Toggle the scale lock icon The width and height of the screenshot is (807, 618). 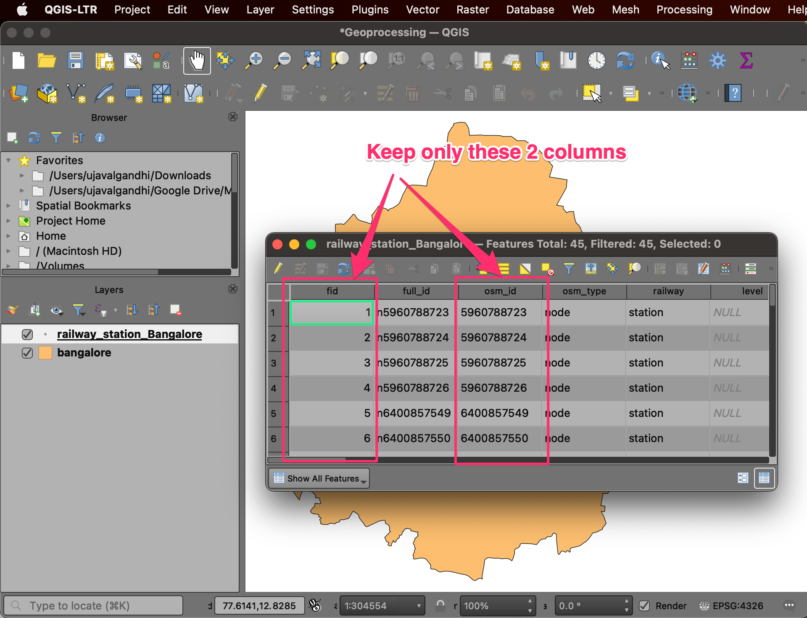point(440,606)
